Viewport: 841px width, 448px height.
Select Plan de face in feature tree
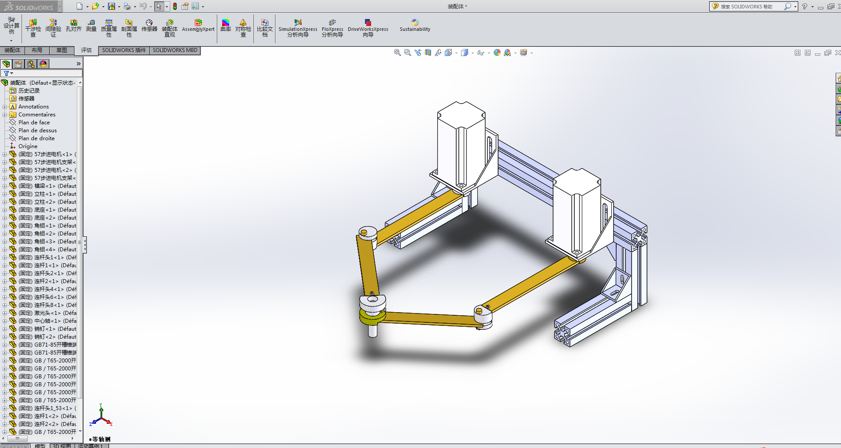[34, 123]
